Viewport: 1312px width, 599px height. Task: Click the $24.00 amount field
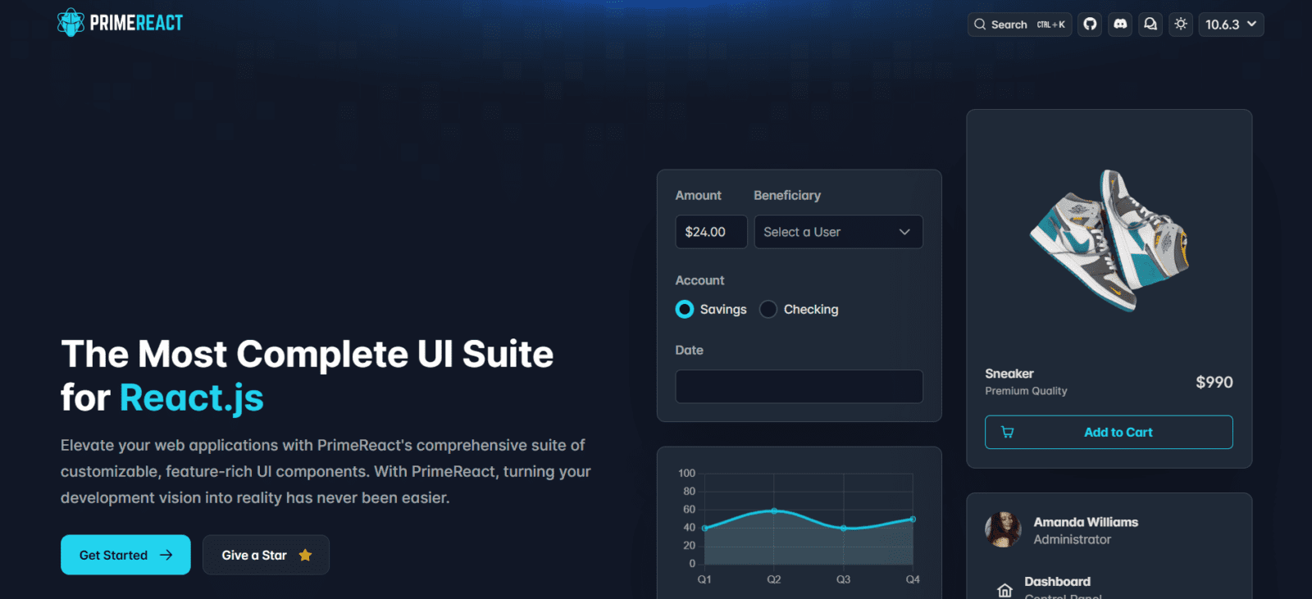point(711,232)
